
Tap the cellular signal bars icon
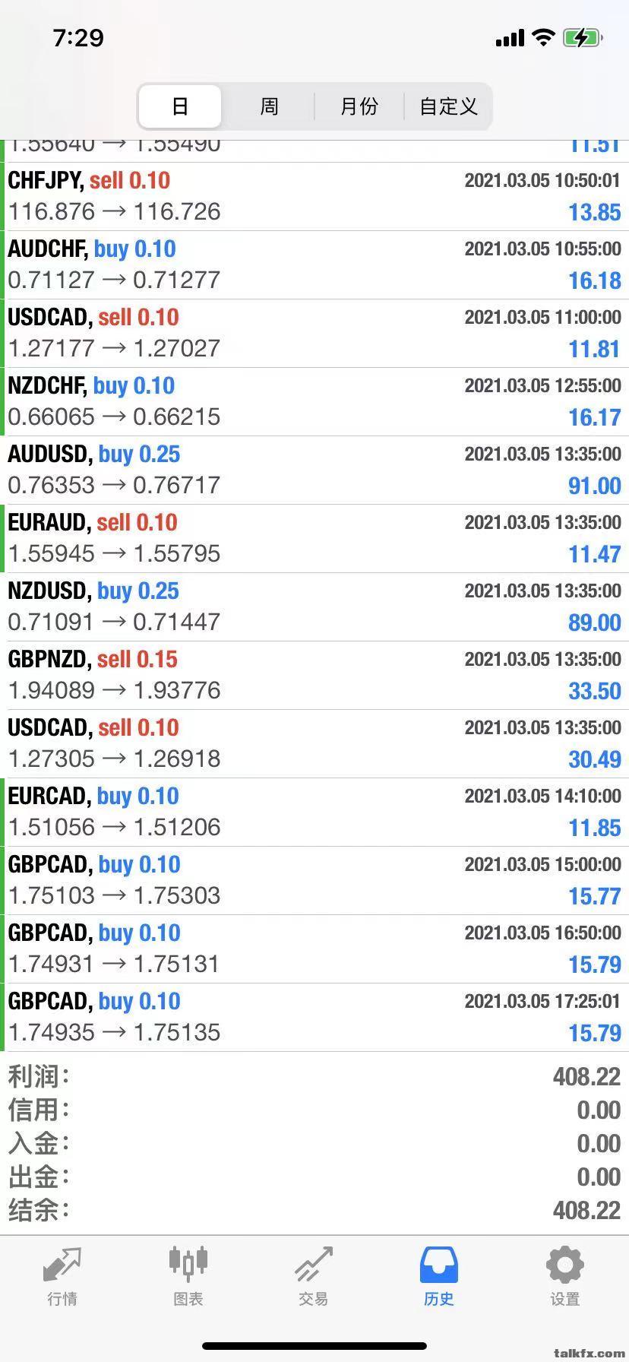[x=510, y=38]
